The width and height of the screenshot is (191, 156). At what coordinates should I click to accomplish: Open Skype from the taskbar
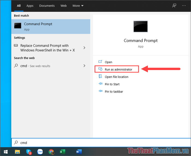coord(29,152)
